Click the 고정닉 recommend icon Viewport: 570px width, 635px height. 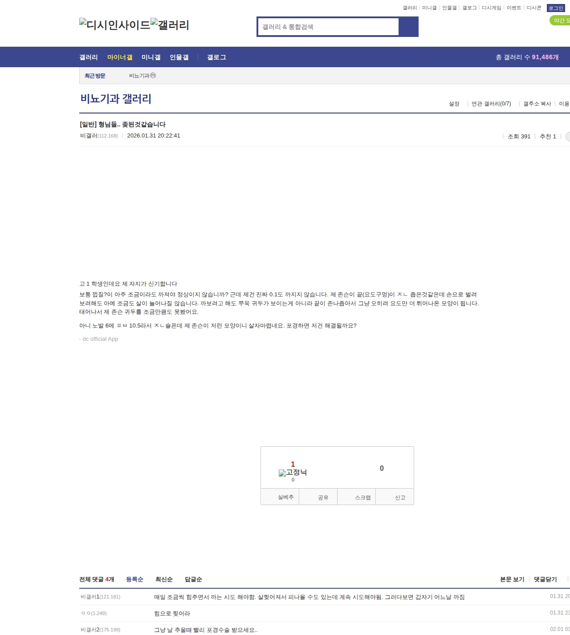tap(293, 473)
